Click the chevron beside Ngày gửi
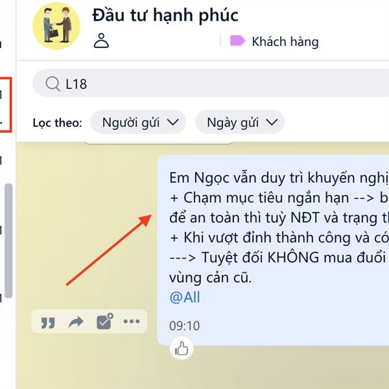 pyautogui.click(x=272, y=122)
